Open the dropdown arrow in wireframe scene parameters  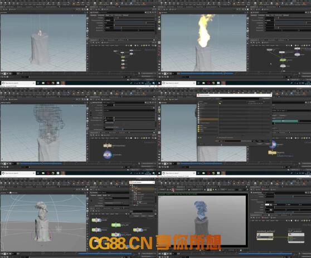click(x=153, y=108)
